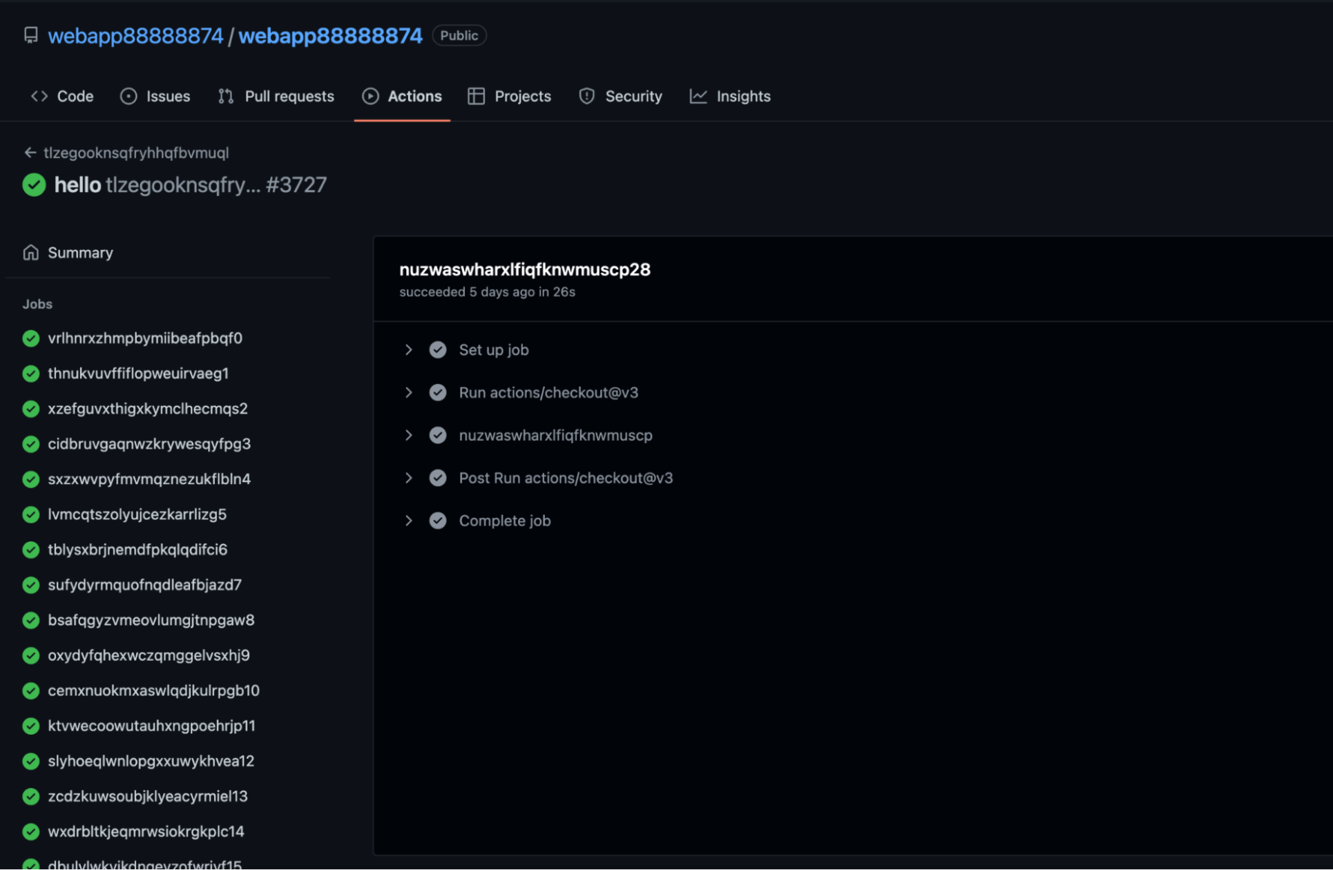This screenshot has width=1333, height=870.
Task: Click the repository book icon beside webapp88888874
Action: click(x=30, y=35)
